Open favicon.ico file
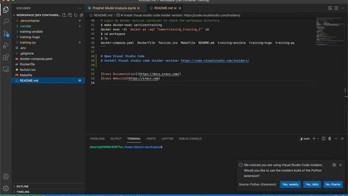Viewport: 348px width, 196px height. (48, 70)
